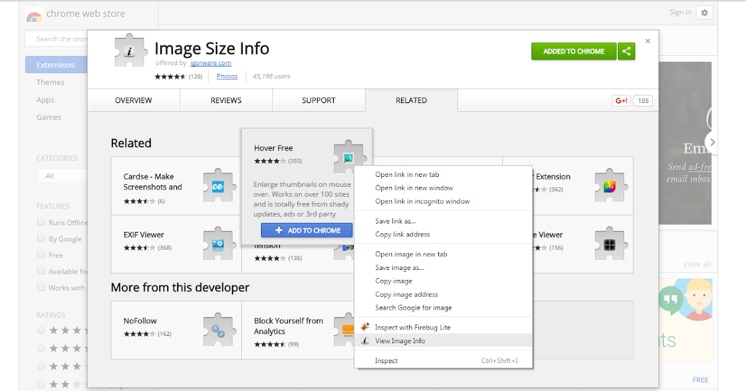The image size is (746, 391).
Task: Click the Block Yourself from Analytics title
Action: click(288, 326)
